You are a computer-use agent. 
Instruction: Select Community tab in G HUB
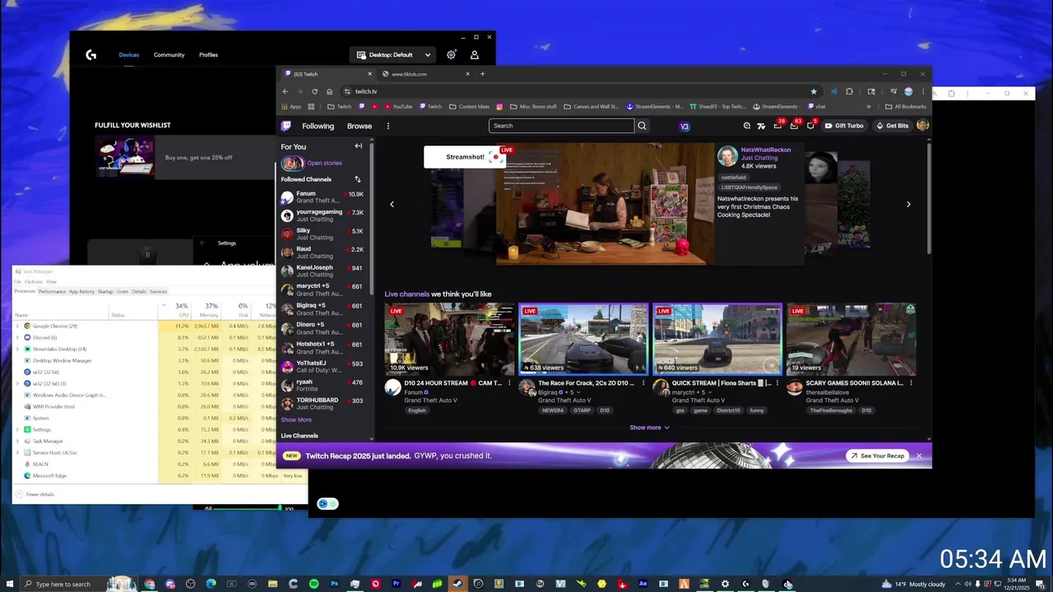169,55
